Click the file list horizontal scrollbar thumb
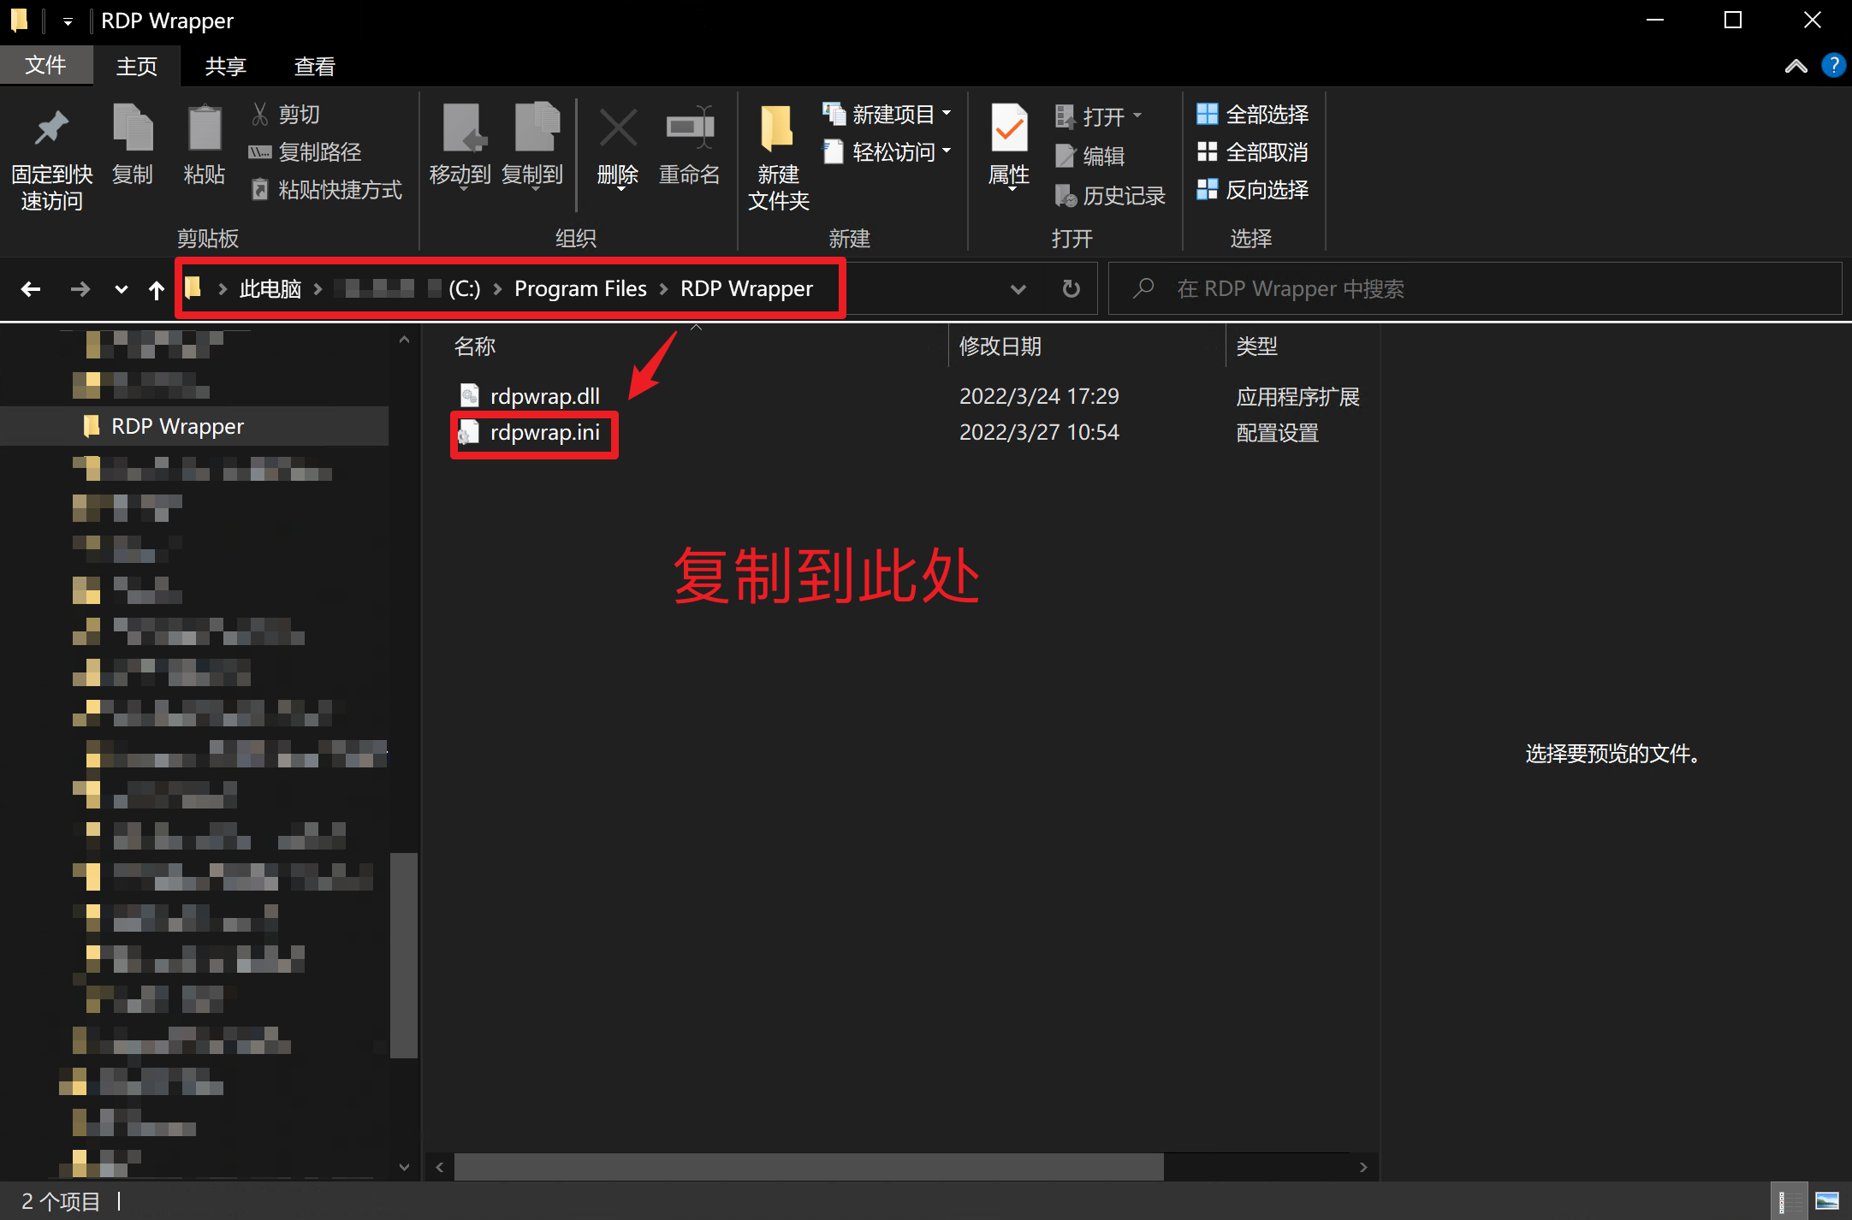This screenshot has width=1852, height=1220. [809, 1167]
